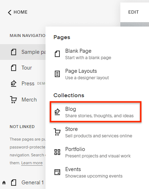Select Events to showcase upcoming events
Image resolution: width=149 pixels, height=189 pixels.
click(x=96, y=172)
